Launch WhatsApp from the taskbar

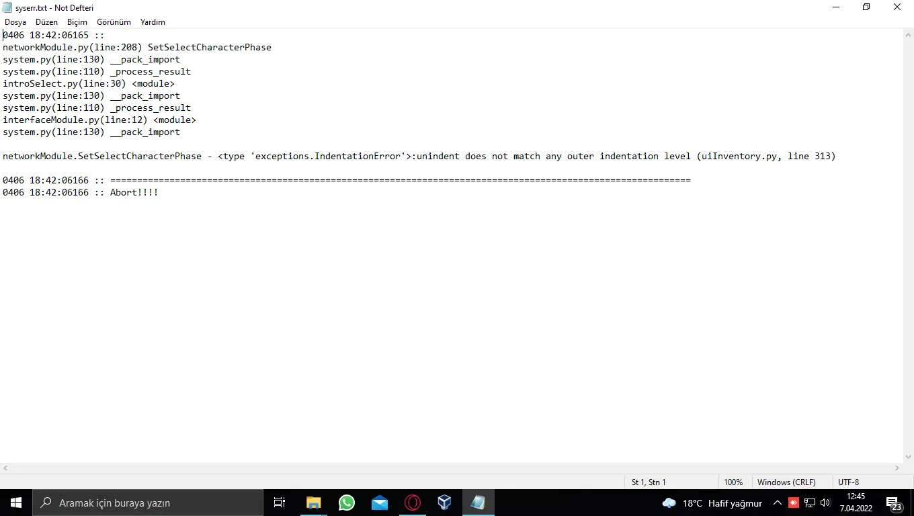346,503
